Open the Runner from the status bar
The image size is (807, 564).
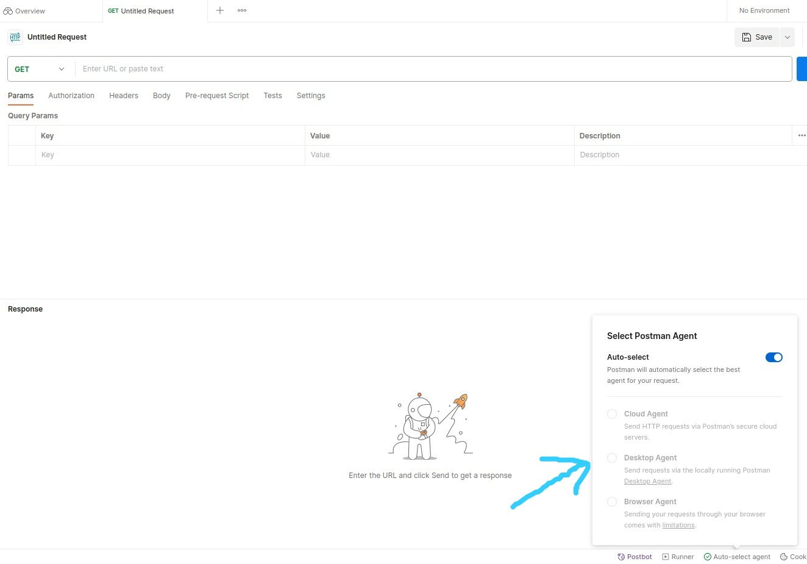tap(678, 557)
